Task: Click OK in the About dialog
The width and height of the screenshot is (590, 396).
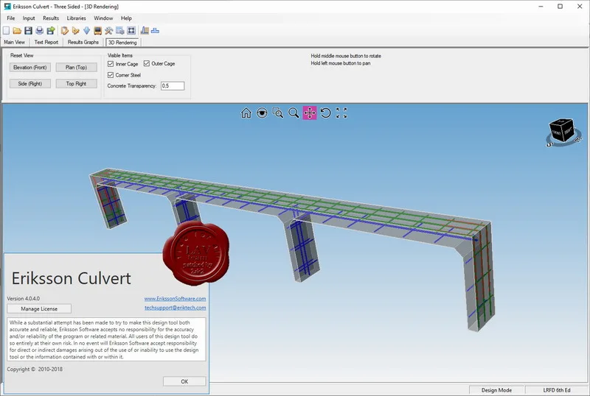Action: [x=184, y=381]
